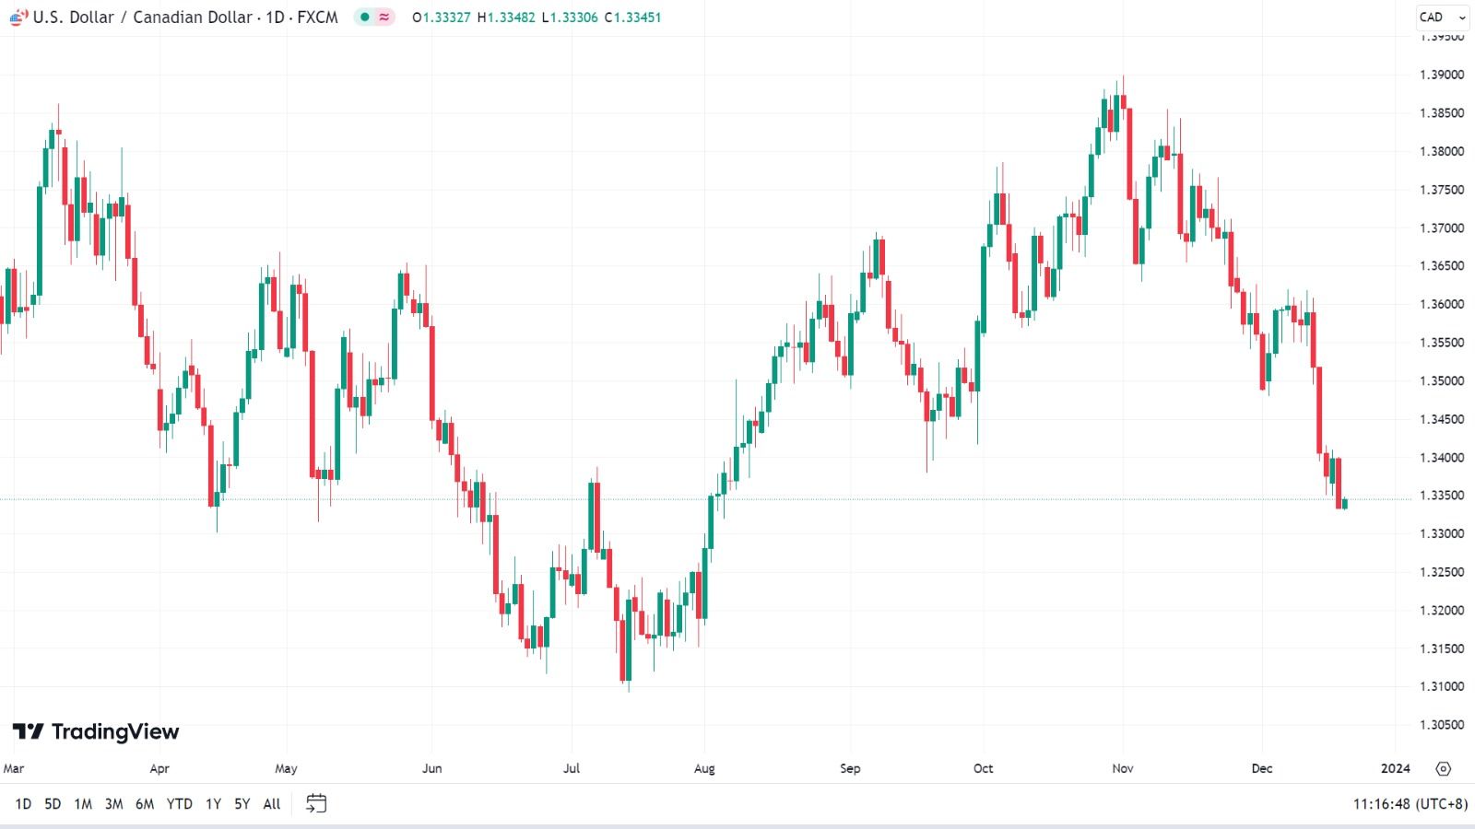Image resolution: width=1475 pixels, height=829 pixels.
Task: Click the open value O1.33327
Action: pyautogui.click(x=442, y=18)
